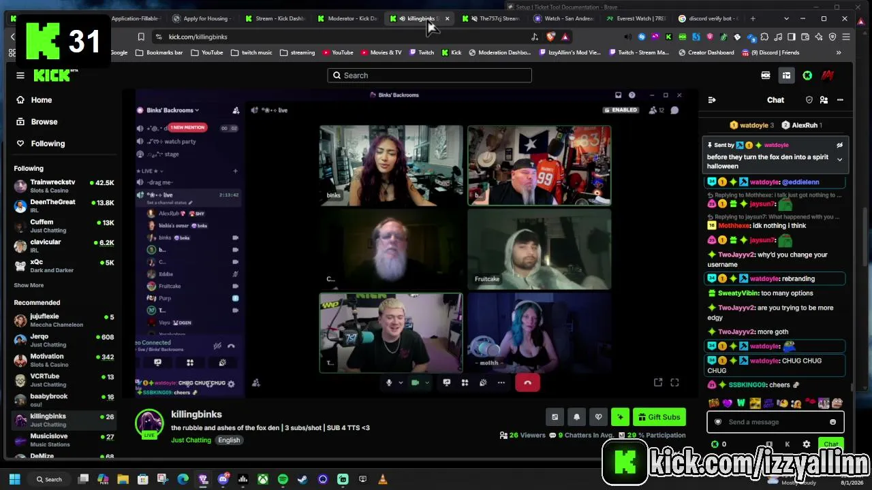The width and height of the screenshot is (872, 490).
Task: Open Discord microphone options dropdown
Action: click(401, 382)
